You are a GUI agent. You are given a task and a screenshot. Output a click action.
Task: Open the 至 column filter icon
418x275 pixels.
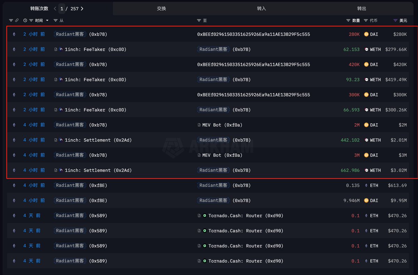(199, 21)
